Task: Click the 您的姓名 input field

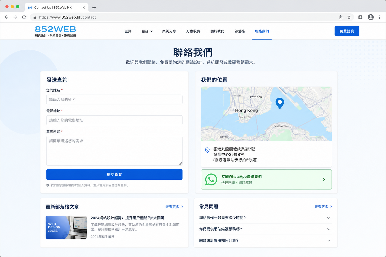Action: tap(114, 99)
